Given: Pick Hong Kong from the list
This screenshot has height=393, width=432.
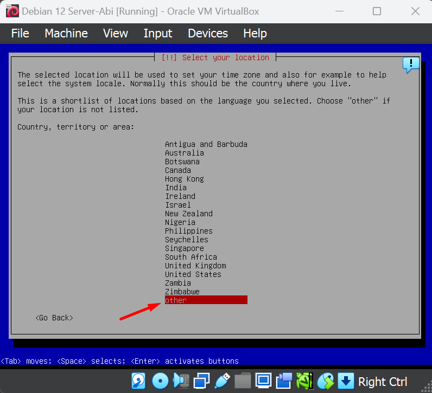Looking at the screenshot, I should coord(206,179).
